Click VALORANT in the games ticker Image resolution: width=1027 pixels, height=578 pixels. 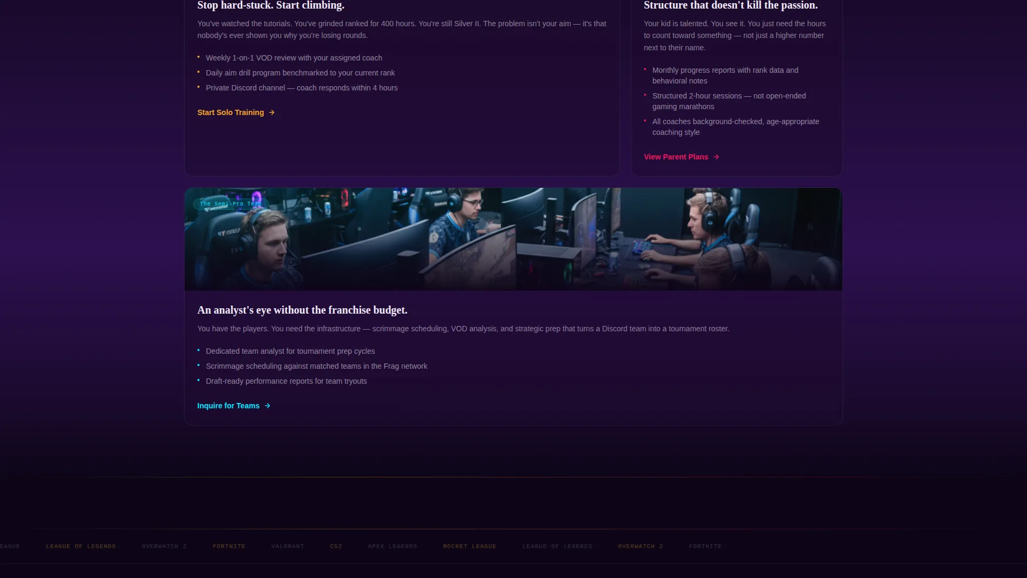(x=288, y=546)
